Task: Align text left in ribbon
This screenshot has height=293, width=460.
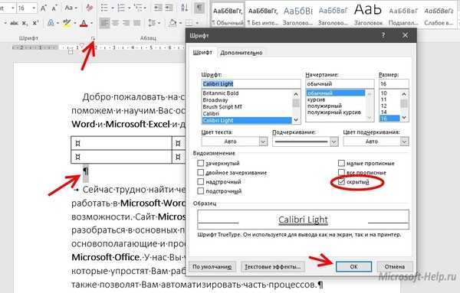Action: [104, 23]
